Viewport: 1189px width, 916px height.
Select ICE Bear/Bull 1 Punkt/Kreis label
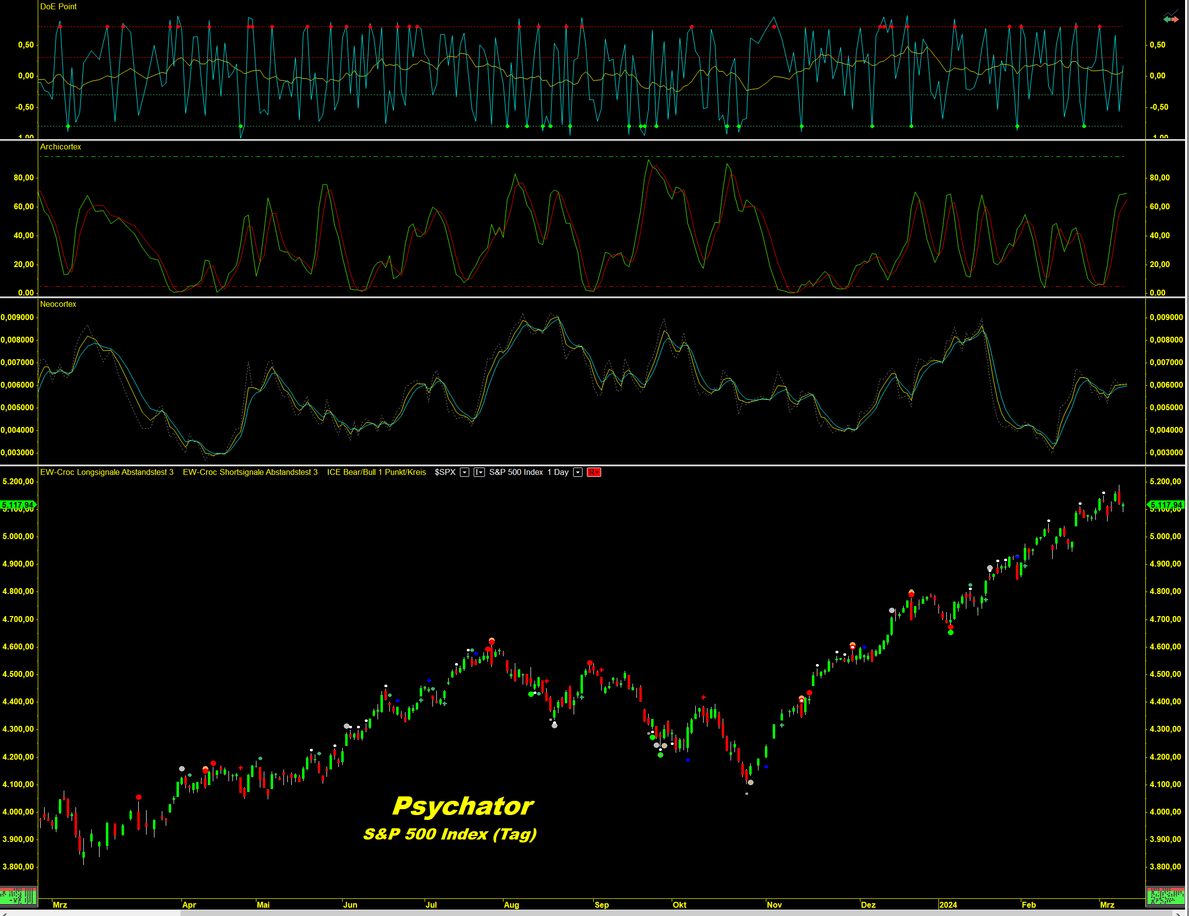pyautogui.click(x=376, y=472)
